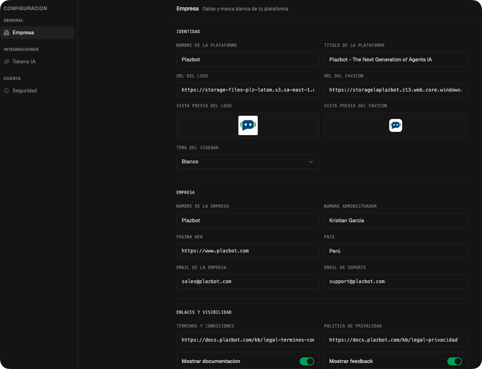Click the CONFIGURACION sidebar heading
This screenshot has height=369, width=482.
[25, 8]
